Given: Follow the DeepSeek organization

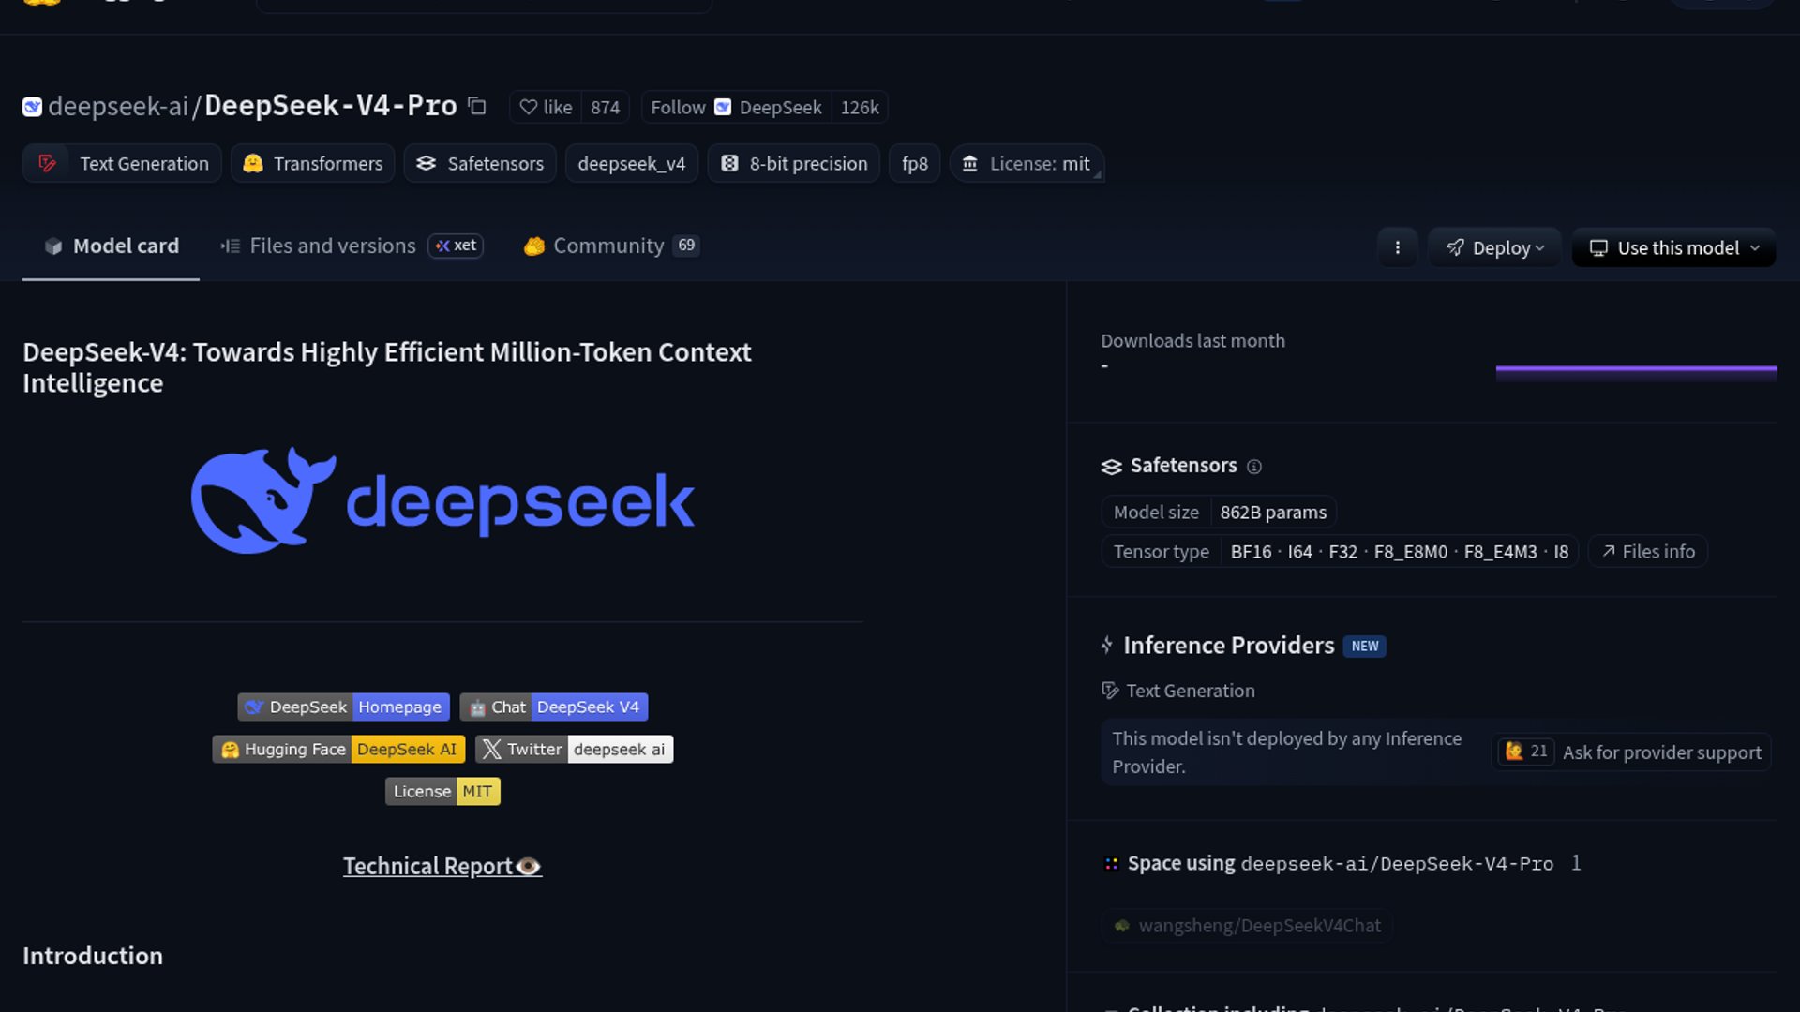Looking at the screenshot, I should tap(678, 107).
